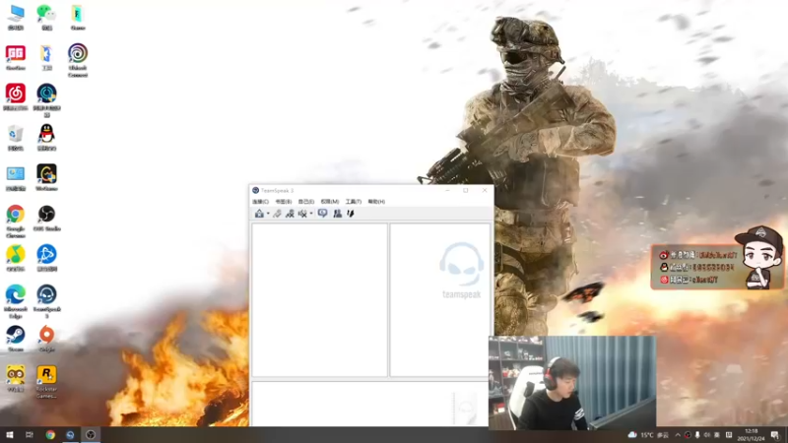Click the TeamSpeak connect toolbar icon
This screenshot has width=788, height=443.
[x=259, y=214]
